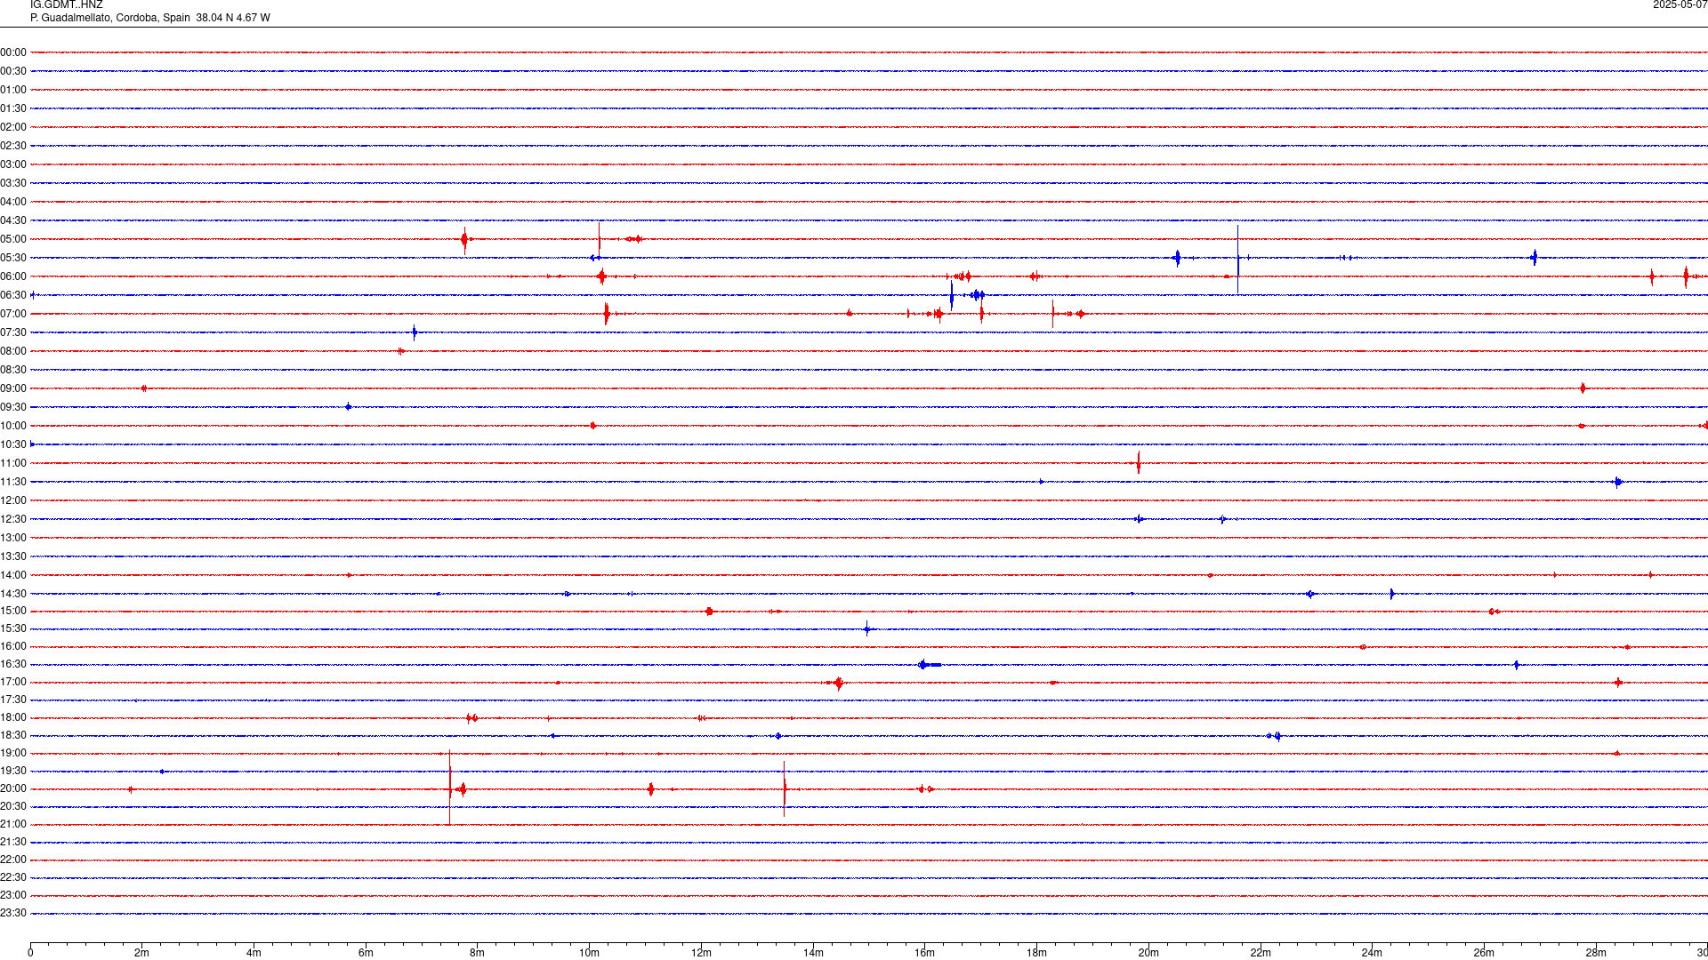Click the 07:30 time row label
The height and width of the screenshot is (960, 1708).
click(13, 332)
